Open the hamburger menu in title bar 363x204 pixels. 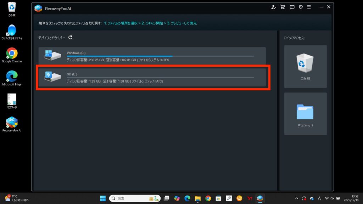tap(309, 7)
